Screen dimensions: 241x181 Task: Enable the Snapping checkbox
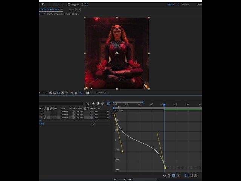(69, 5)
